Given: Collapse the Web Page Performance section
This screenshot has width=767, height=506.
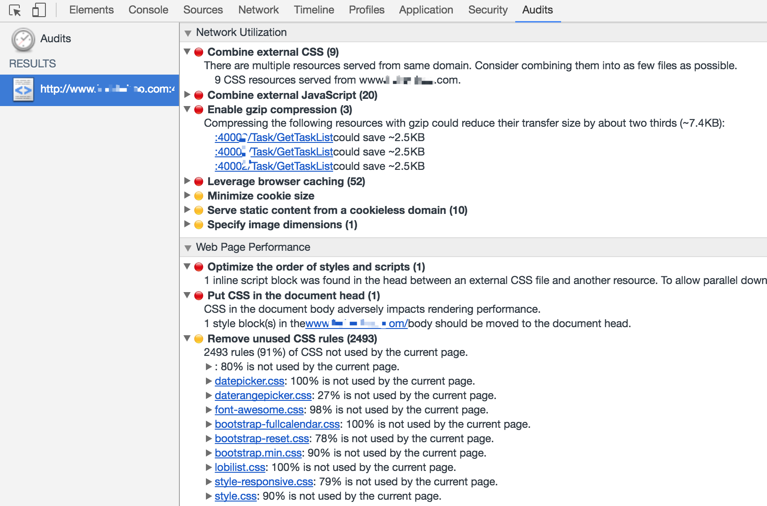Looking at the screenshot, I should point(188,248).
